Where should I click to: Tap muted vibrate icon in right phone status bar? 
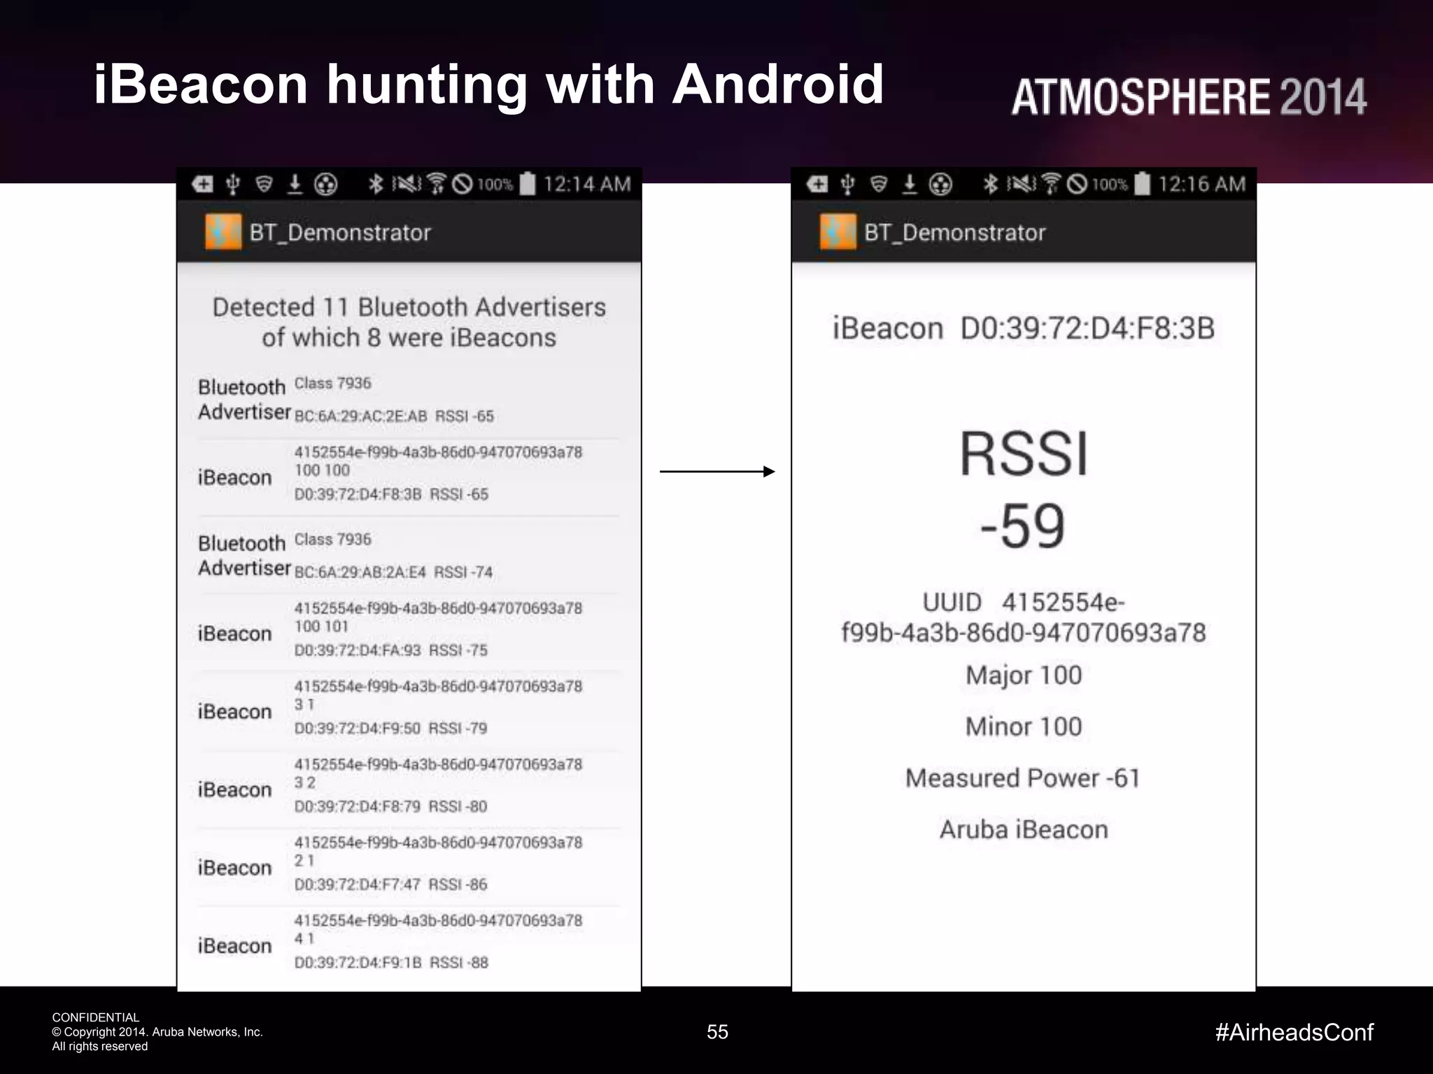pos(1021,184)
